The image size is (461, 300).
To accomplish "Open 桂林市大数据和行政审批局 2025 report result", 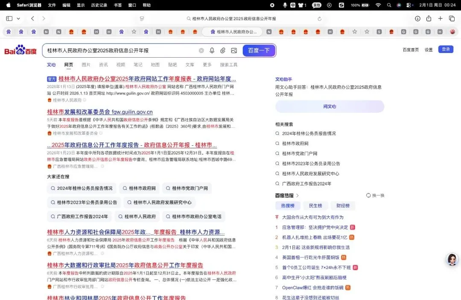I will pos(125,265).
